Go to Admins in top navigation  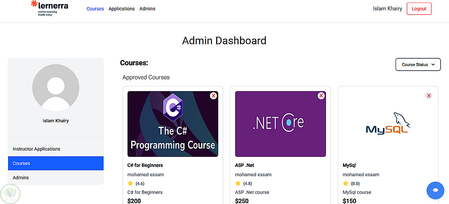[x=147, y=9]
